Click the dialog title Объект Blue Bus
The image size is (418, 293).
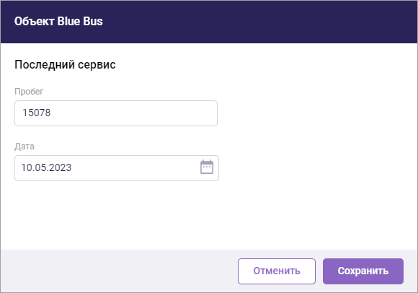pos(58,22)
